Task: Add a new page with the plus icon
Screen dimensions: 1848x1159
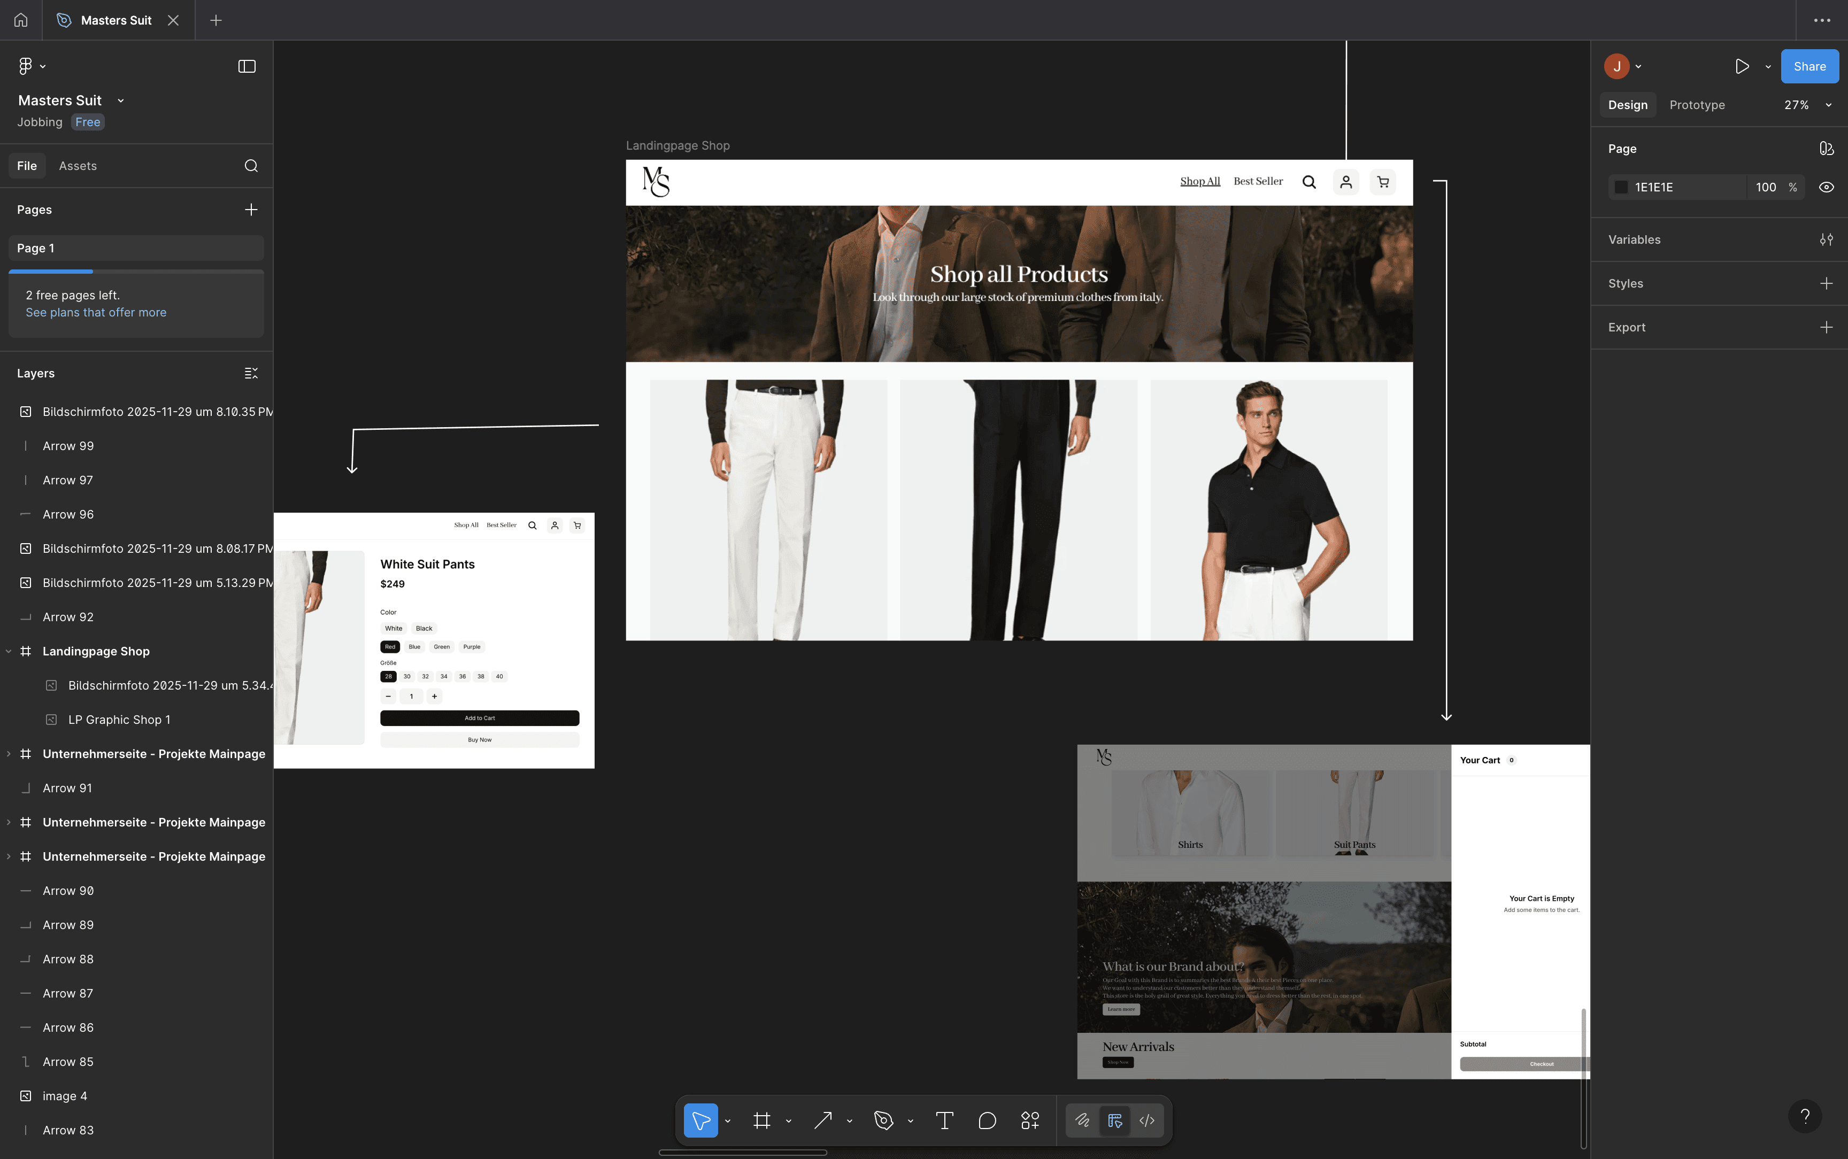Action: pyautogui.click(x=251, y=210)
